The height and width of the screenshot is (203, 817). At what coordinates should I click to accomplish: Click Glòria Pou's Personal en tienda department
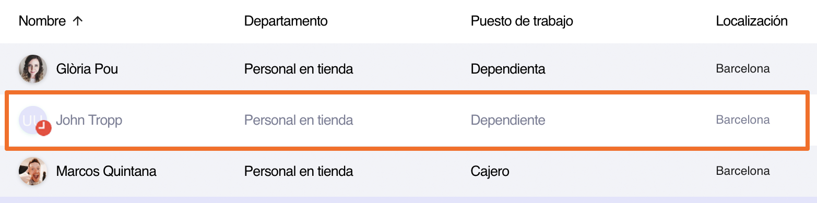299,69
